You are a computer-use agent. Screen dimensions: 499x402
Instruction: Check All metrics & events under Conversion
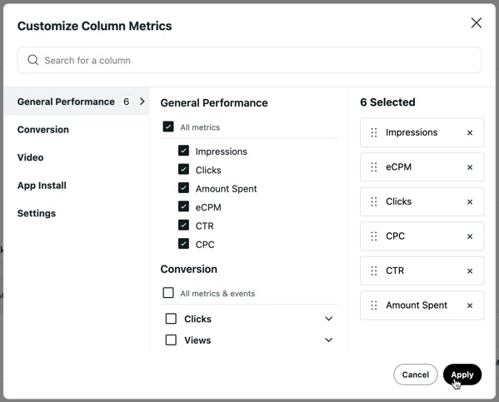point(168,293)
